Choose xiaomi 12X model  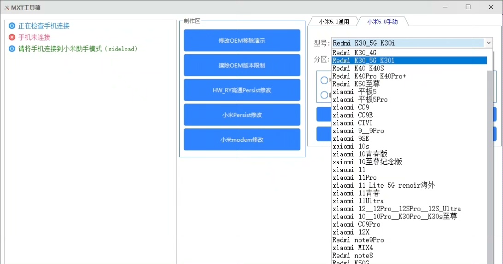point(409,232)
